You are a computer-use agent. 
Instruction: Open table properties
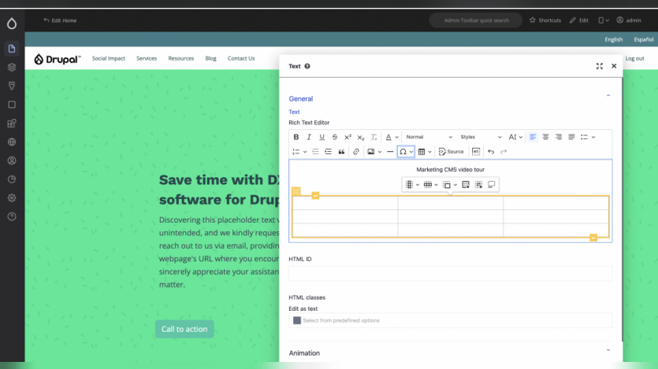coord(466,185)
